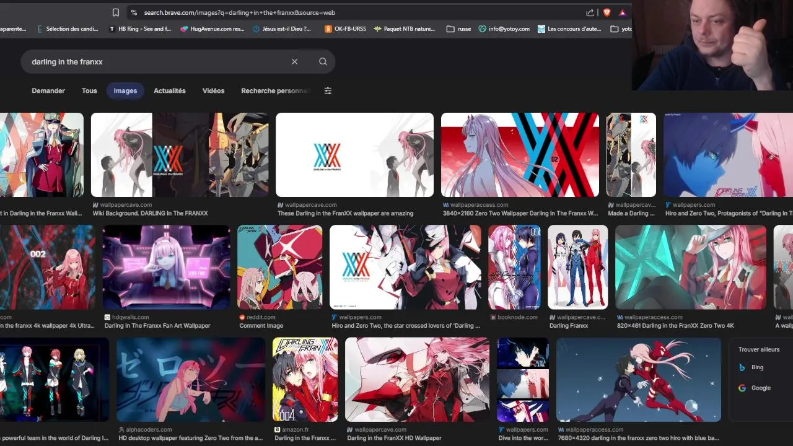The height and width of the screenshot is (446, 793).
Task: Open Les concours d'aute... bookmark
Action: (569, 28)
